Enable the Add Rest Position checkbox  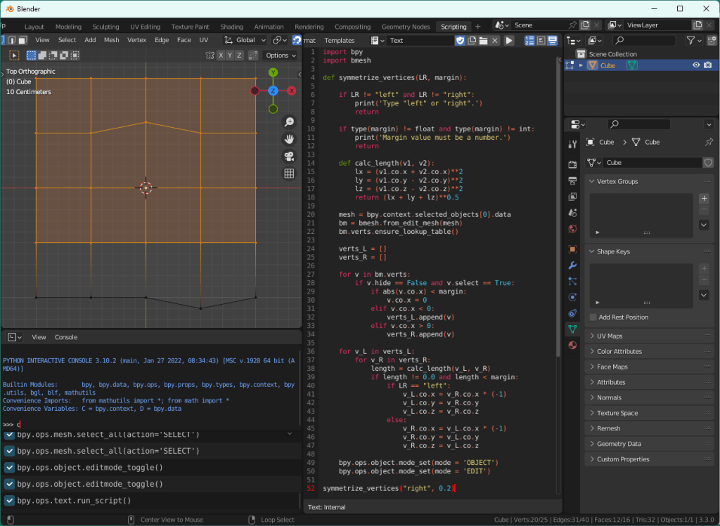coord(594,317)
